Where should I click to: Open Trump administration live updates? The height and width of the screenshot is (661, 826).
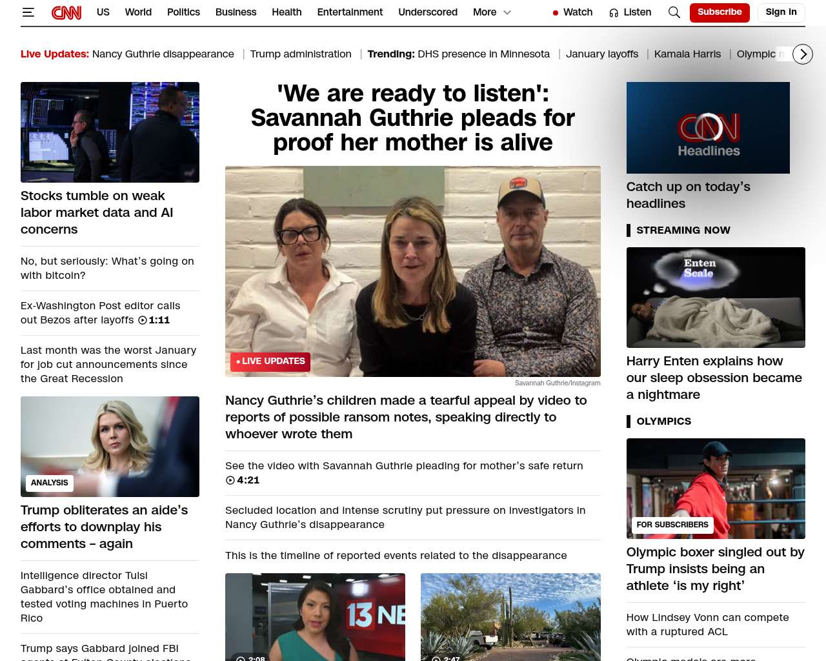coord(301,54)
